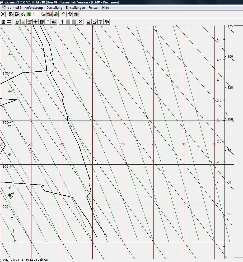The width and height of the screenshot is (243, 262).
Task: Click the yellow gear settings icon
Action: click(55, 14)
